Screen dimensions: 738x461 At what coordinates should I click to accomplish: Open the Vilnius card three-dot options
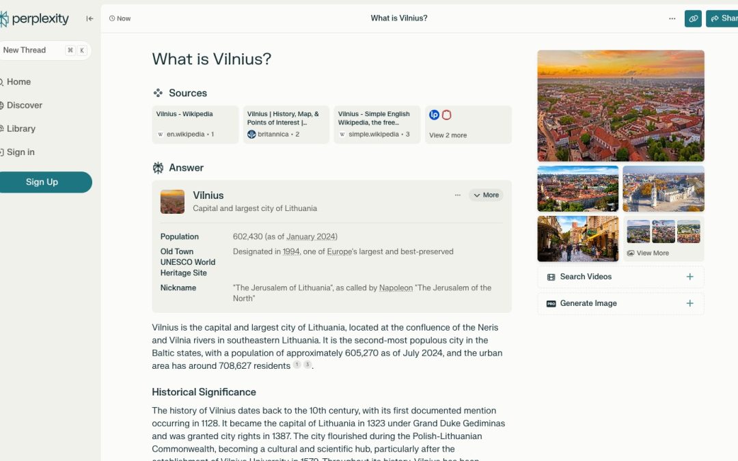[458, 195]
